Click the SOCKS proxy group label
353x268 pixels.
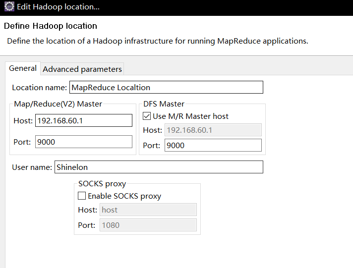point(102,184)
